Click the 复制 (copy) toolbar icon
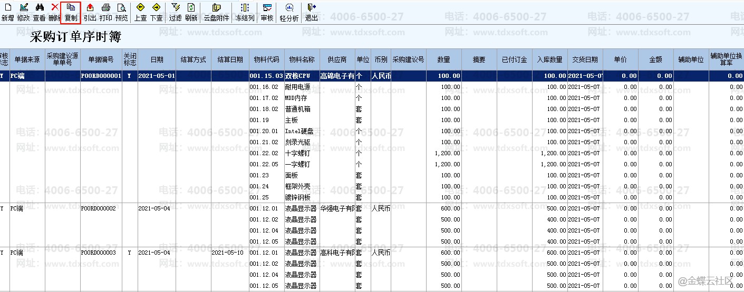This screenshot has width=744, height=292. point(71,12)
